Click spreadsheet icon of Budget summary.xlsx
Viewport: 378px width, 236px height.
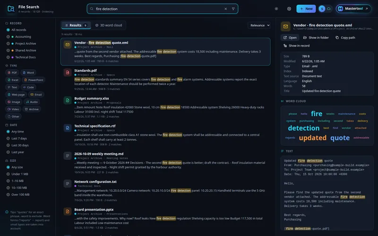pyautogui.click(x=68, y=100)
